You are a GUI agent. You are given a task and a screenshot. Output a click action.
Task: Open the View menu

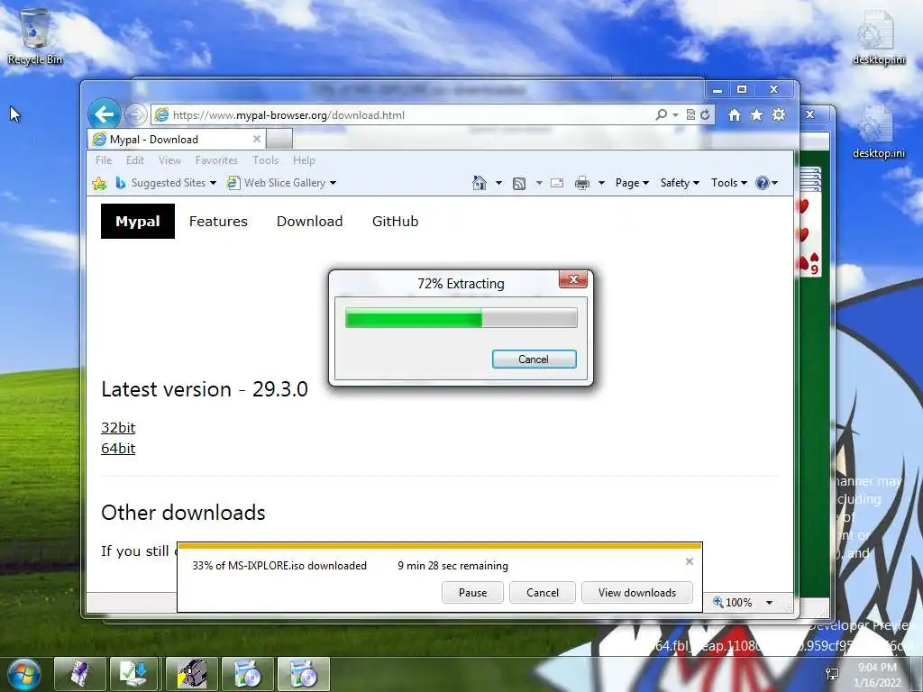tap(169, 160)
